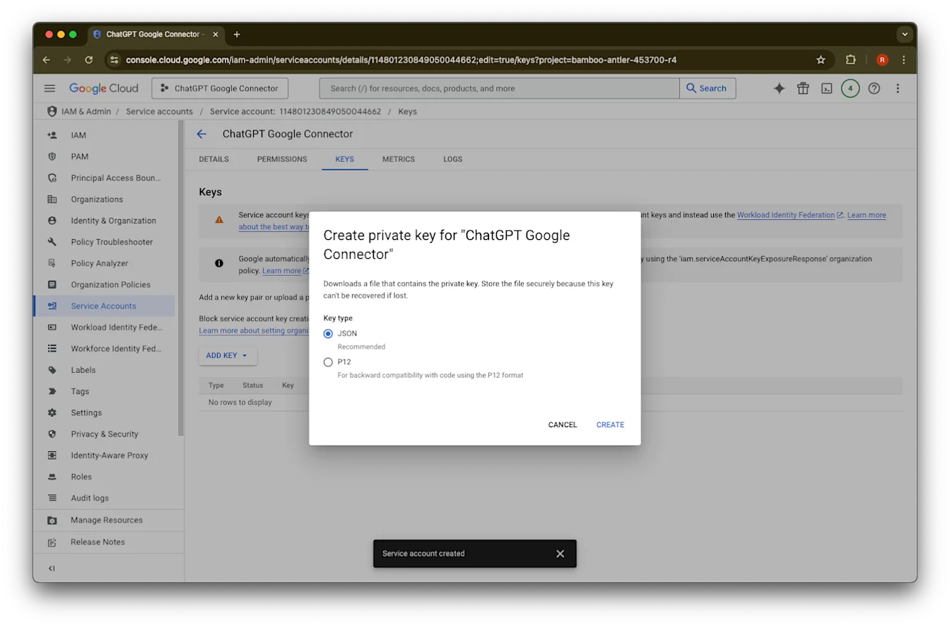Switch to the DETAILS tab
950x626 pixels.
pos(213,159)
